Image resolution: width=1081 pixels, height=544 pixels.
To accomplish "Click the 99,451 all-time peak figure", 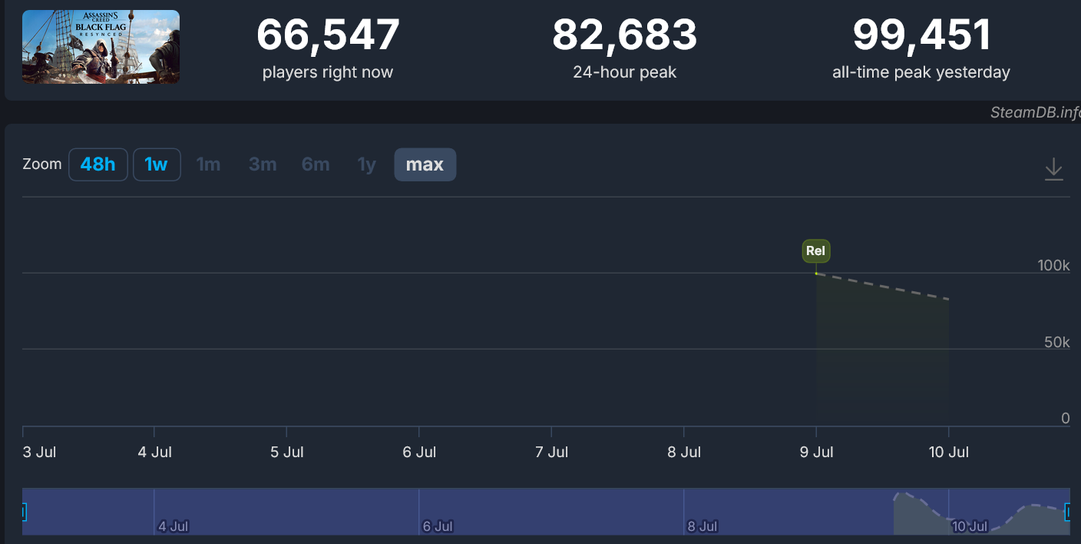I will tap(921, 35).
